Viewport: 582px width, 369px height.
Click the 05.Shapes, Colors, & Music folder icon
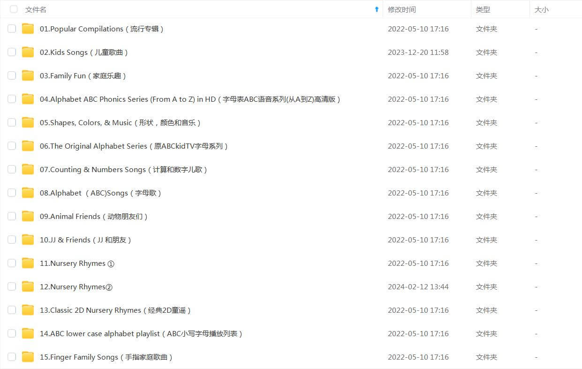(x=28, y=123)
